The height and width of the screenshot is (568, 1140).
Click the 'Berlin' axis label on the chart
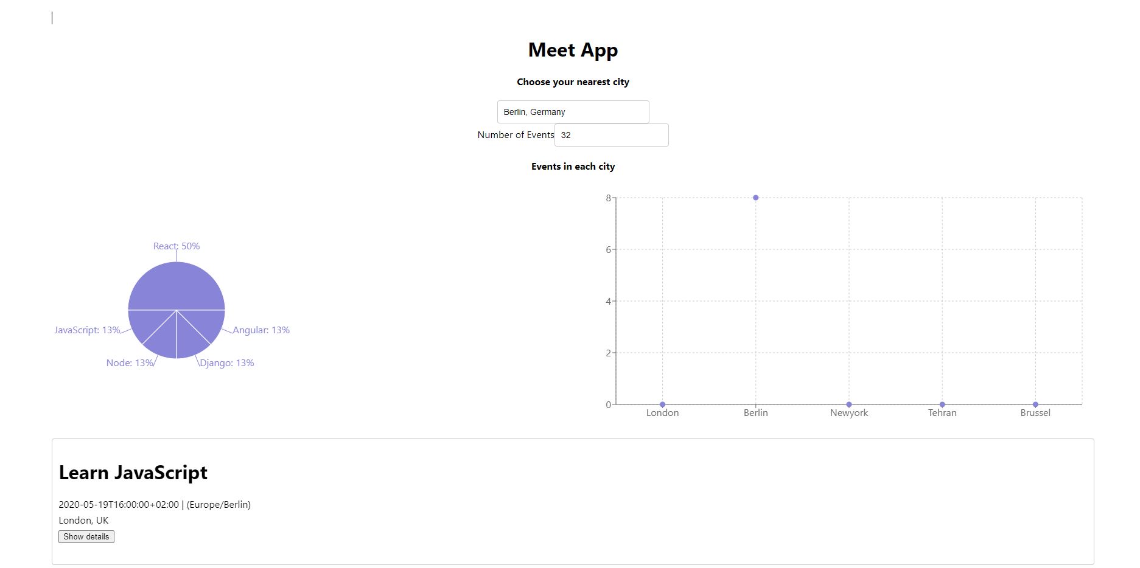point(755,412)
